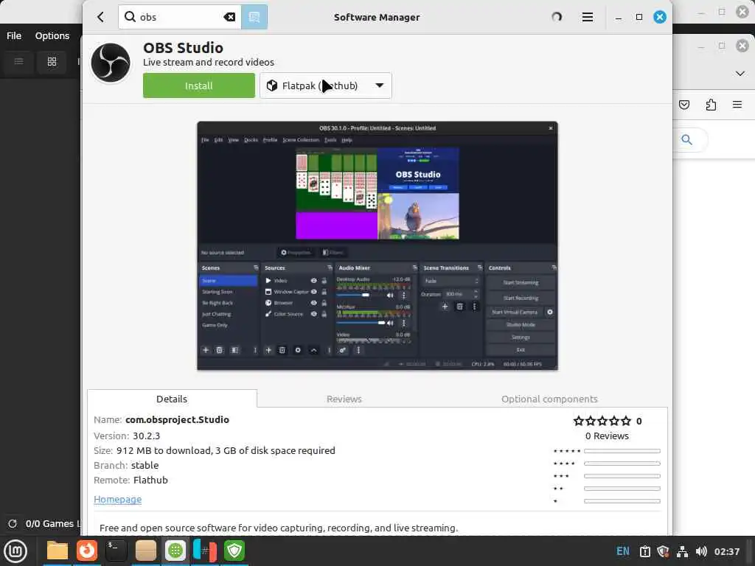Open the File menu in the background window
The image size is (755, 566).
click(14, 35)
